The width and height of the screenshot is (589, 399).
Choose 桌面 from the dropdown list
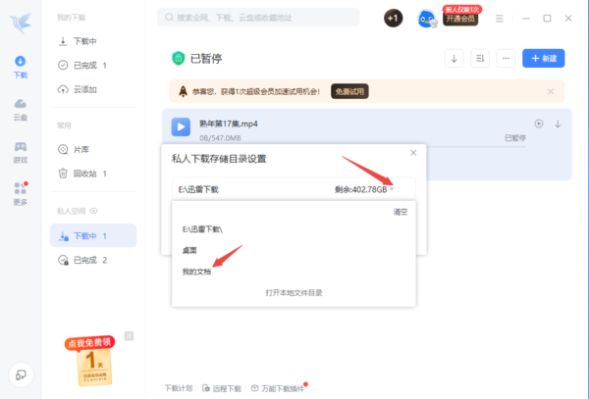click(x=189, y=250)
